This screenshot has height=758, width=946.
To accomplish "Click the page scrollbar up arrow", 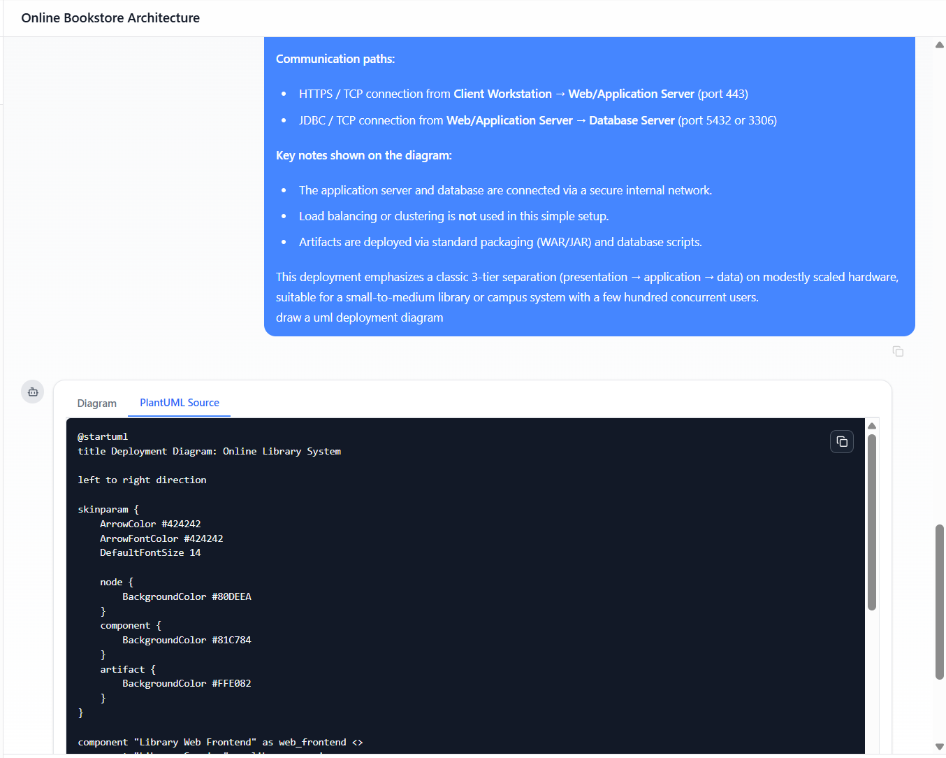I will coord(939,45).
